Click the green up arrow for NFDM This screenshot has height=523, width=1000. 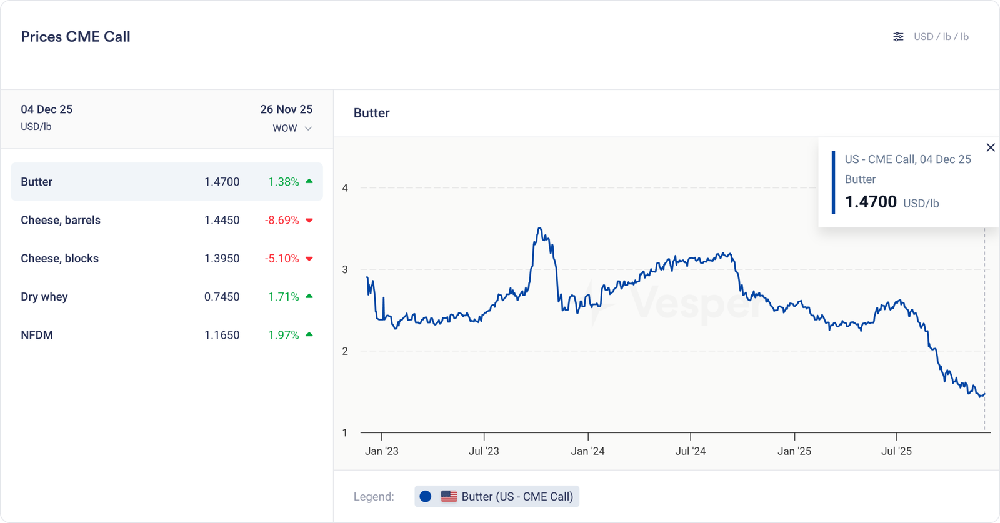[309, 335]
